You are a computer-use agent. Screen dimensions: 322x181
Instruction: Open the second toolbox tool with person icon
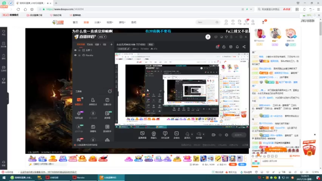pos(93,102)
